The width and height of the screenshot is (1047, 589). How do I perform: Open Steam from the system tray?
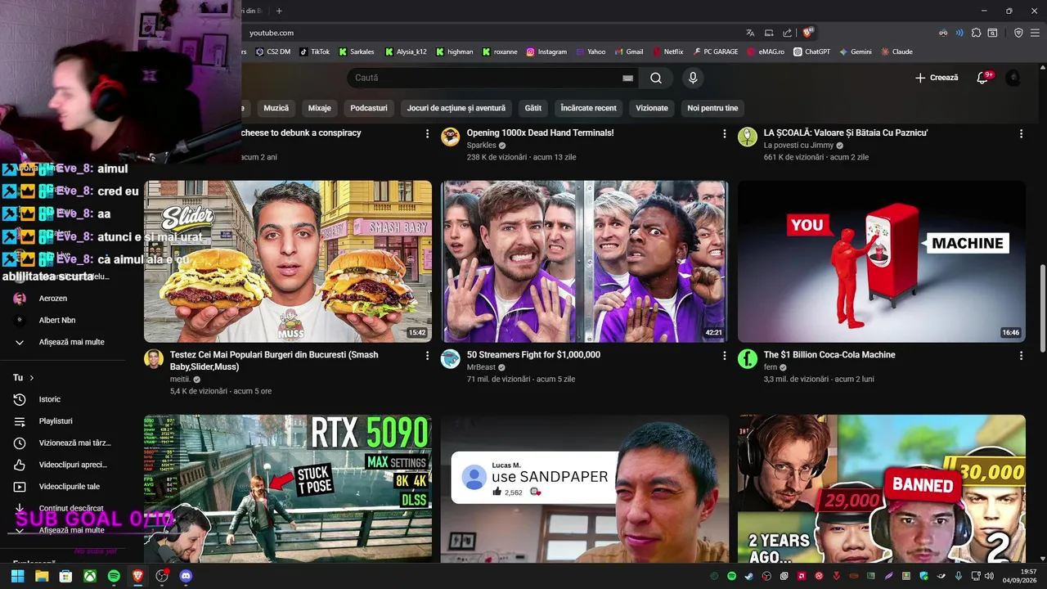pyautogui.click(x=749, y=576)
